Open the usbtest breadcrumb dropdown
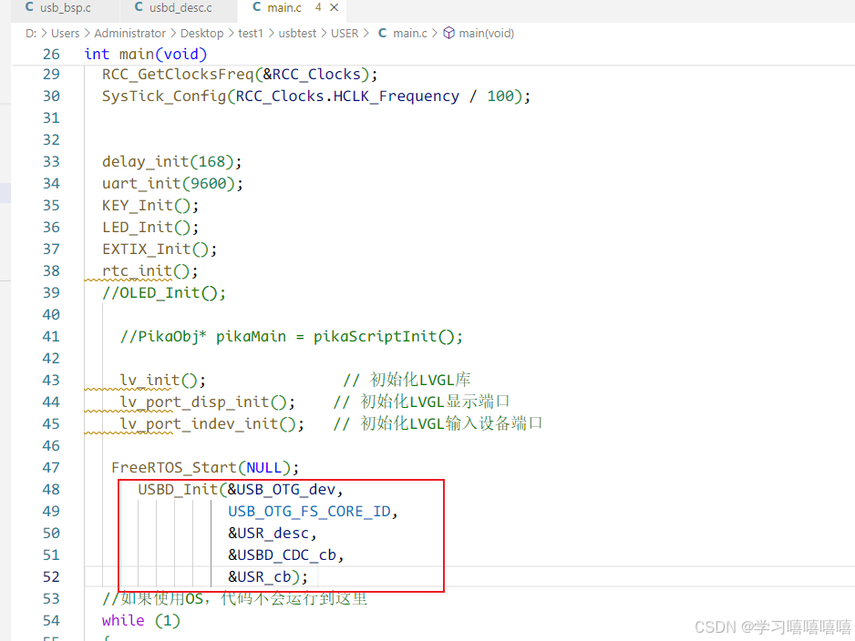The image size is (855, 641). click(x=297, y=33)
